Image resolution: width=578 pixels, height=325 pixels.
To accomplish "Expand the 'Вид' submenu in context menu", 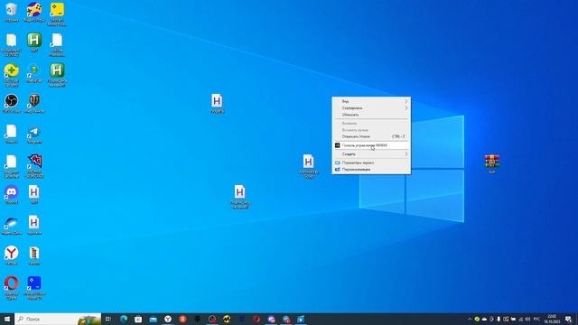I will coord(371,101).
